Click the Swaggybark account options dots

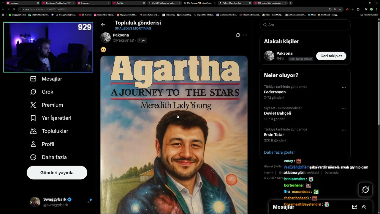tap(88, 202)
